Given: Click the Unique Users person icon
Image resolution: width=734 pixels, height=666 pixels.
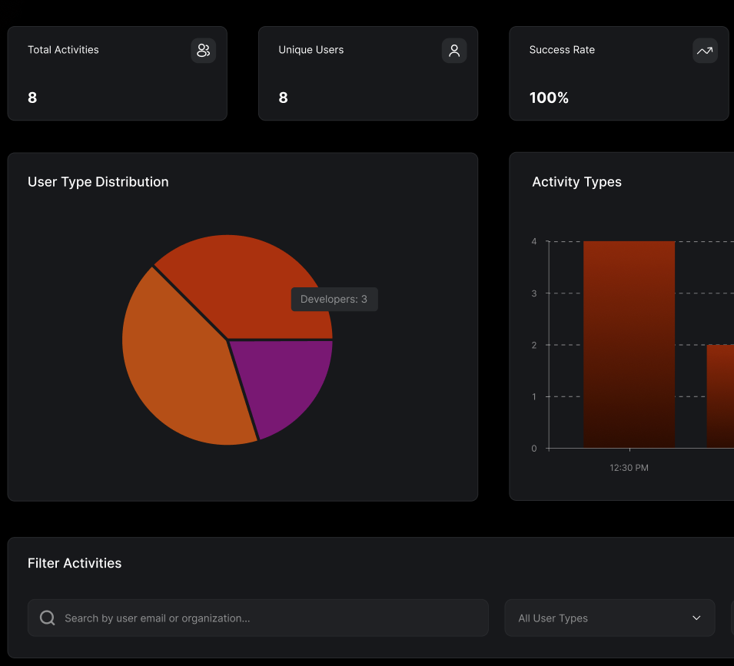Looking at the screenshot, I should (454, 51).
